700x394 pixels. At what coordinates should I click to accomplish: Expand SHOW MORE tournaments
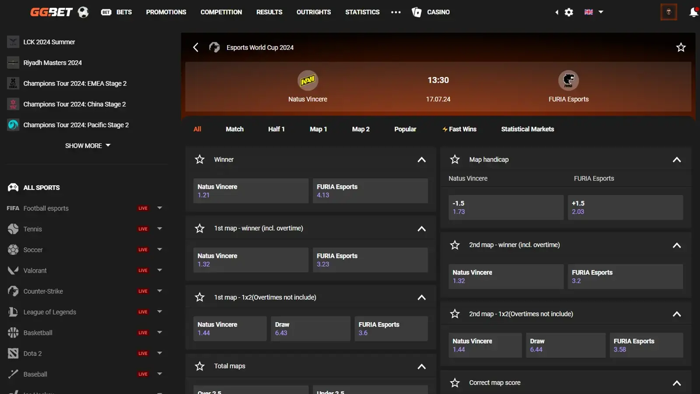tap(87, 145)
